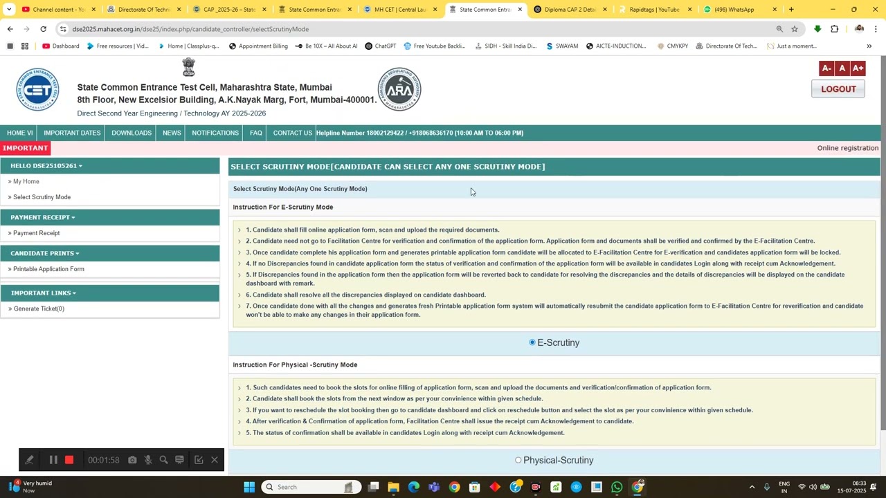This screenshot has width=886, height=498.
Task: Open the CONTACT US menu item
Action: [x=292, y=133]
